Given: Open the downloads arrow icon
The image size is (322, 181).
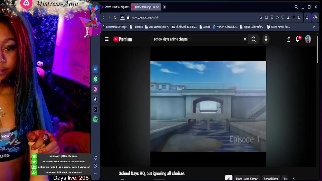Looking at the screenshot, I should [288, 17].
